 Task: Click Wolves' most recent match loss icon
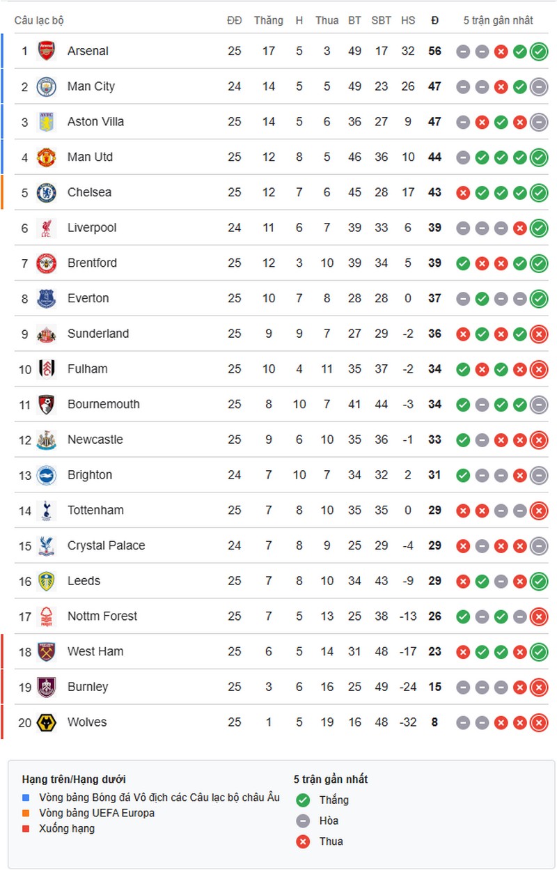click(538, 722)
